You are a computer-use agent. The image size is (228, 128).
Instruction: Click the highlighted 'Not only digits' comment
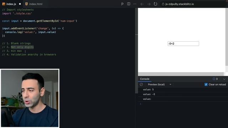(22, 47)
